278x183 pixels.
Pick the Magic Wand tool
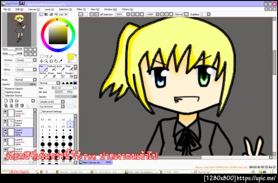coord(51,57)
